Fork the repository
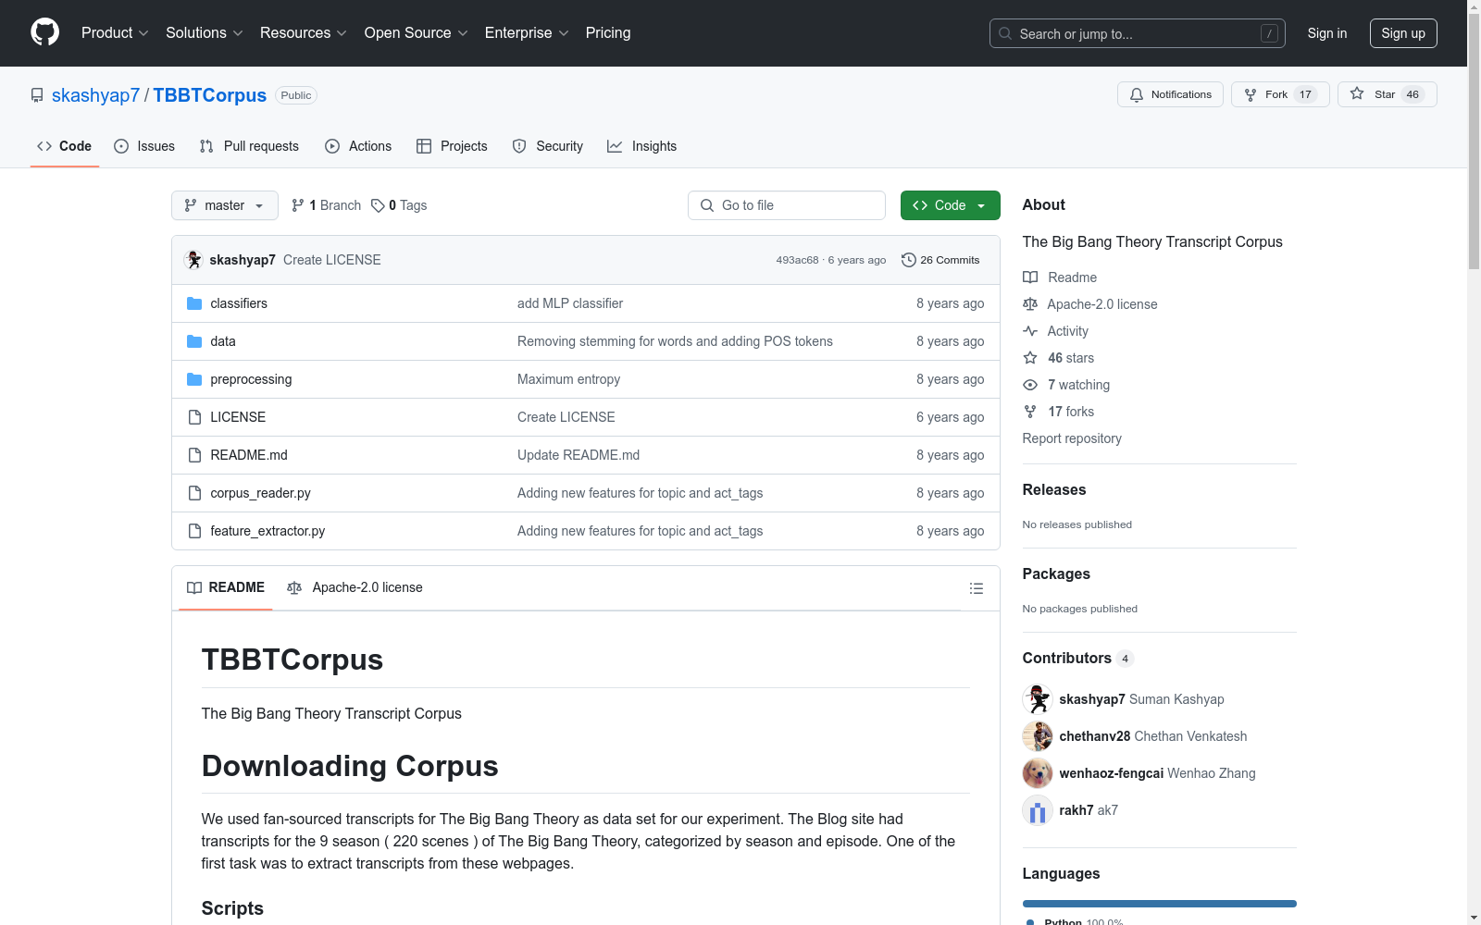Screen dimensions: 1481x925 click(1280, 94)
